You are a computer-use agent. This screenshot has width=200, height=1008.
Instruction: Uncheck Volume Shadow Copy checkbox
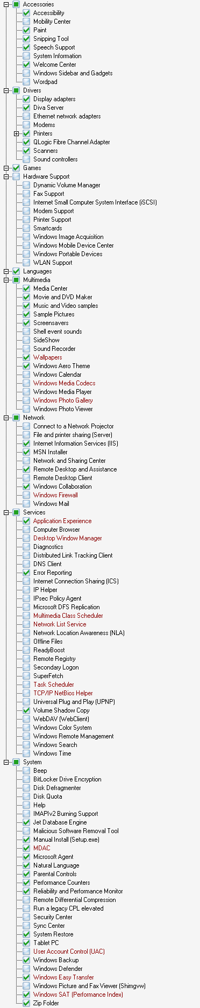[26, 710]
